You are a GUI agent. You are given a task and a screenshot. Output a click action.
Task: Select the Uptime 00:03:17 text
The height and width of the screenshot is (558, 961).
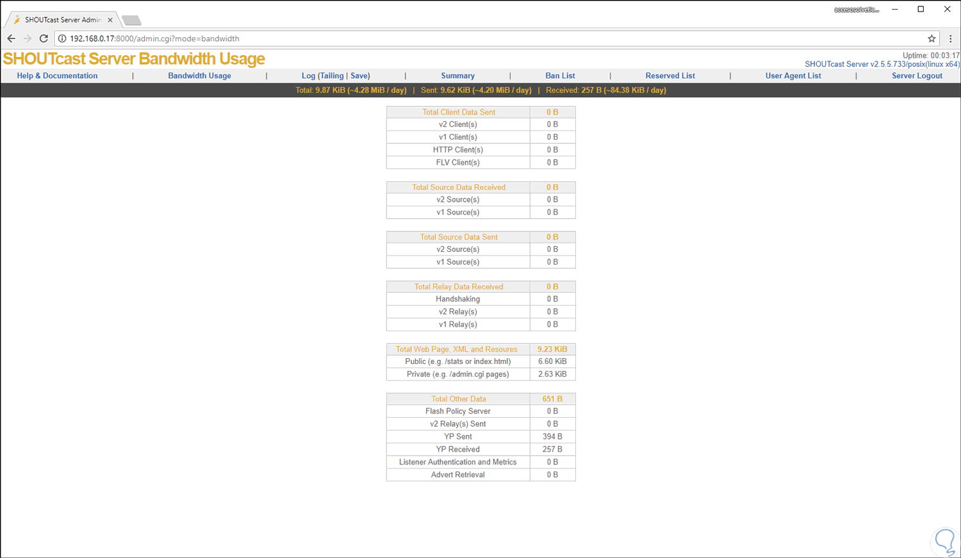pyautogui.click(x=931, y=56)
